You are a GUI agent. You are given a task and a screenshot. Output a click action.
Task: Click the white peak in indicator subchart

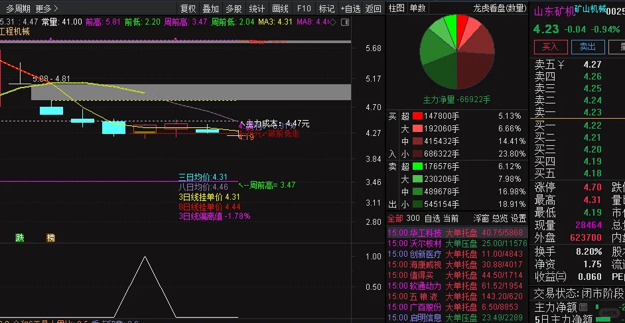tap(144, 257)
